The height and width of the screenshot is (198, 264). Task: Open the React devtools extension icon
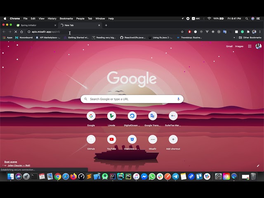(x=213, y=32)
